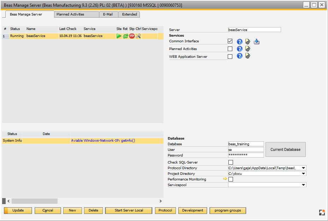Expand the Protocol Directory dropdown
The height and width of the screenshot is (221, 328).
click(304, 168)
